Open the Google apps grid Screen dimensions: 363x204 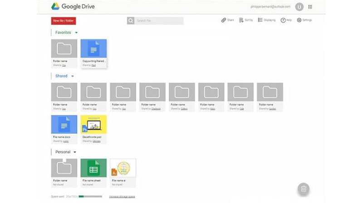310,7
